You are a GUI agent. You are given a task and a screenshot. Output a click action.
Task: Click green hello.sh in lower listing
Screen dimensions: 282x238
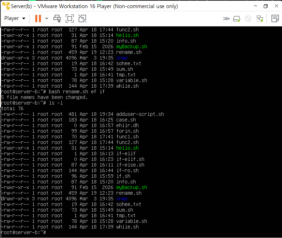(x=127, y=148)
